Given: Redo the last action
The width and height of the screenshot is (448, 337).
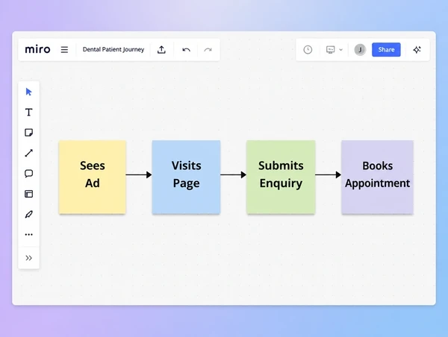Looking at the screenshot, I should [x=208, y=50].
